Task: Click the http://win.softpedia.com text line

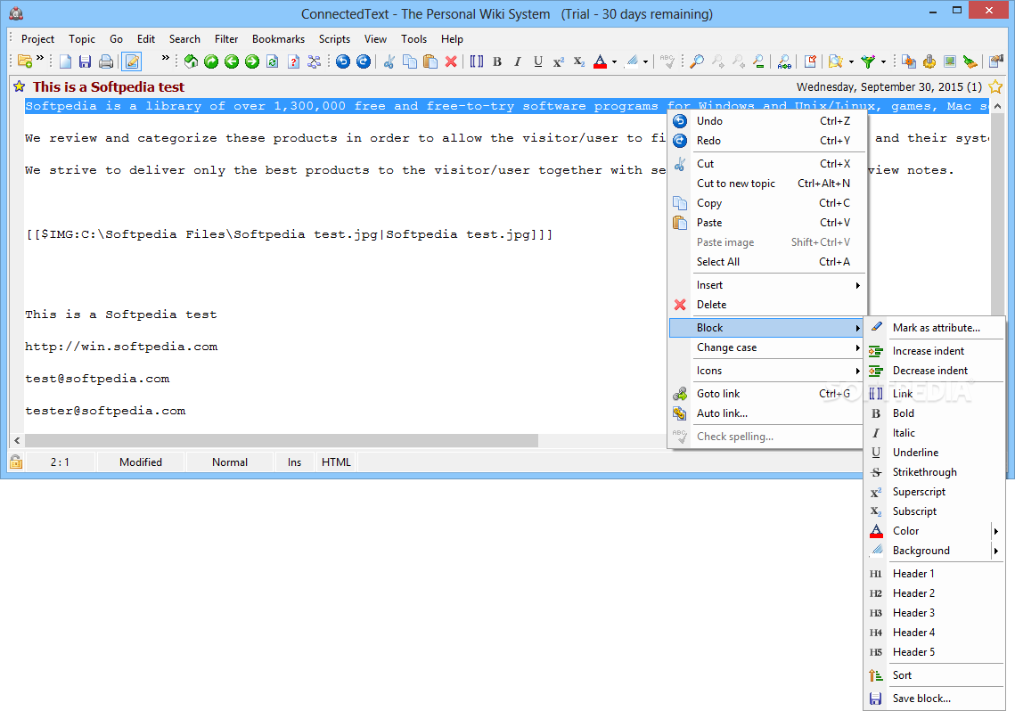Action: click(x=121, y=347)
